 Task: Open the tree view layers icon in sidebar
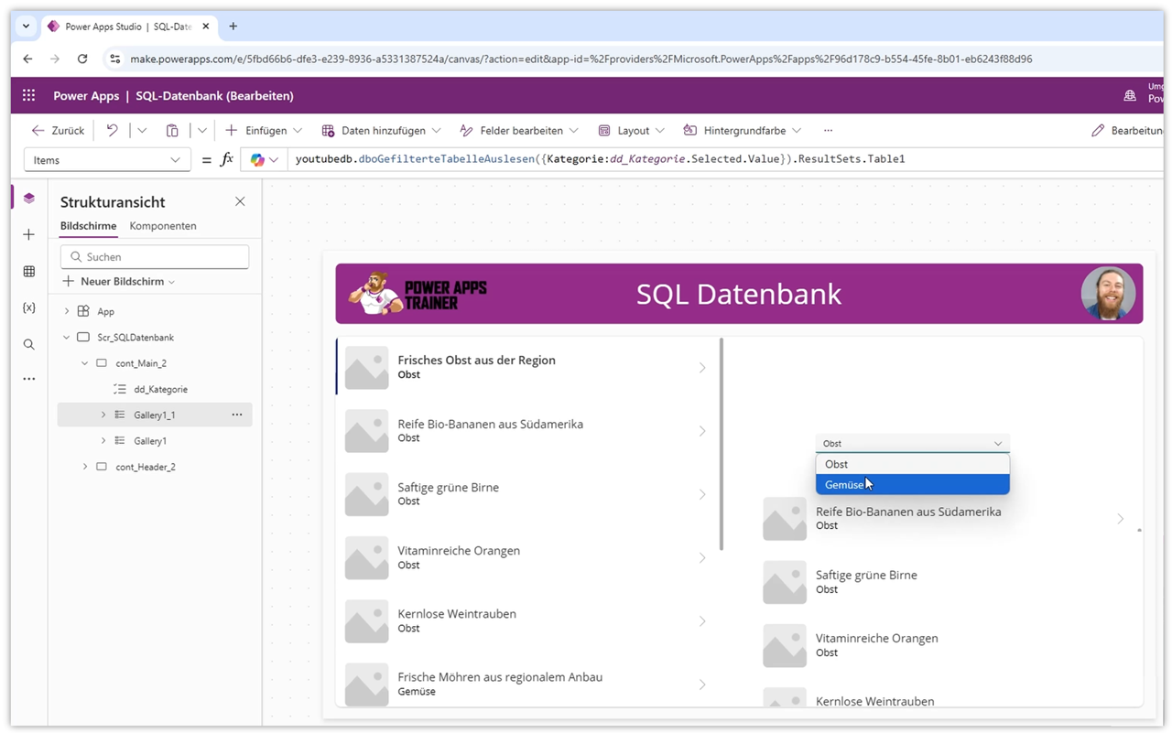click(x=29, y=198)
